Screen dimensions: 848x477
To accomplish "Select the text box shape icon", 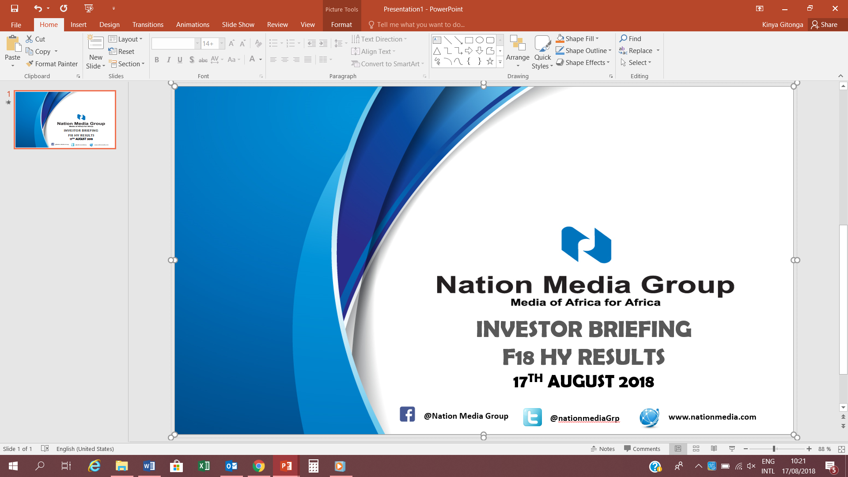I will tap(437, 40).
